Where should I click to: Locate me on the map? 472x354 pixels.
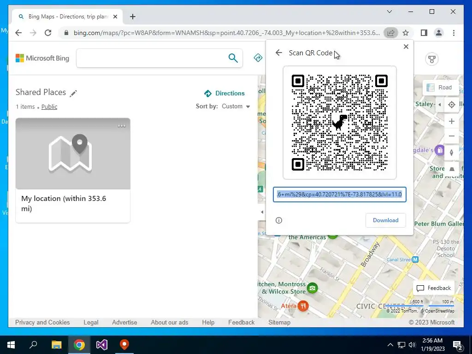pos(452,105)
